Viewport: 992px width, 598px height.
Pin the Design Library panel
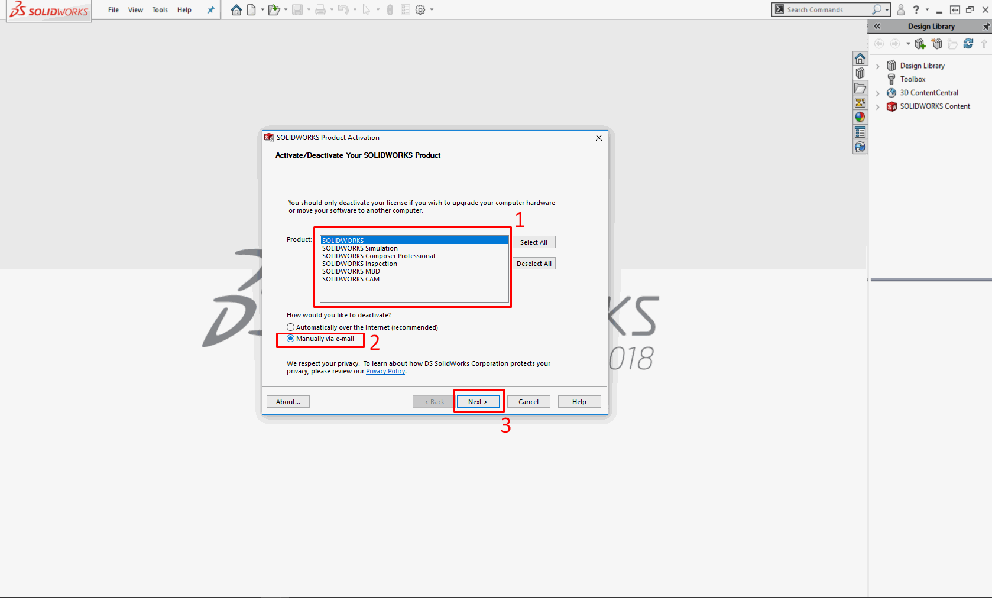985,27
